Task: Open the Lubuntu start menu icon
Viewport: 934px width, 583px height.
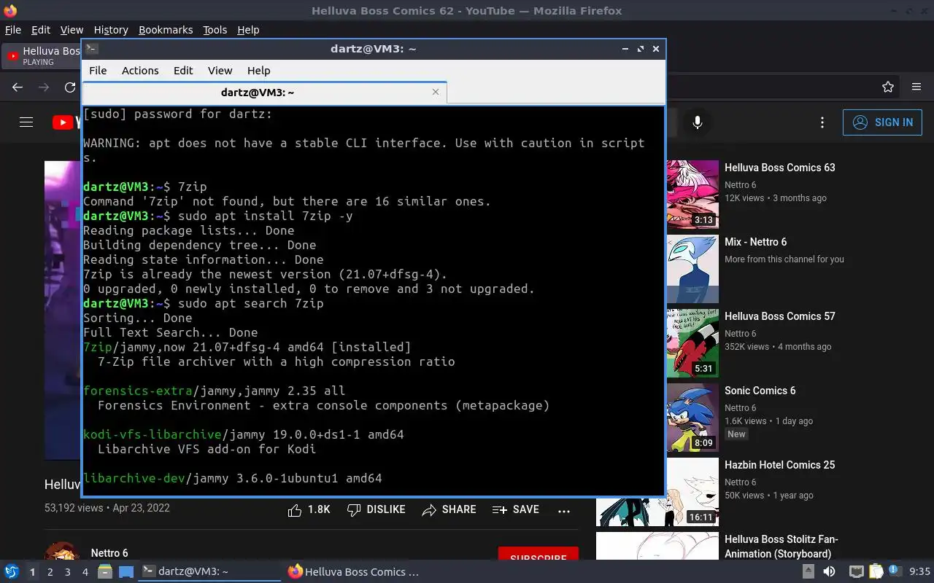Action: 11,572
